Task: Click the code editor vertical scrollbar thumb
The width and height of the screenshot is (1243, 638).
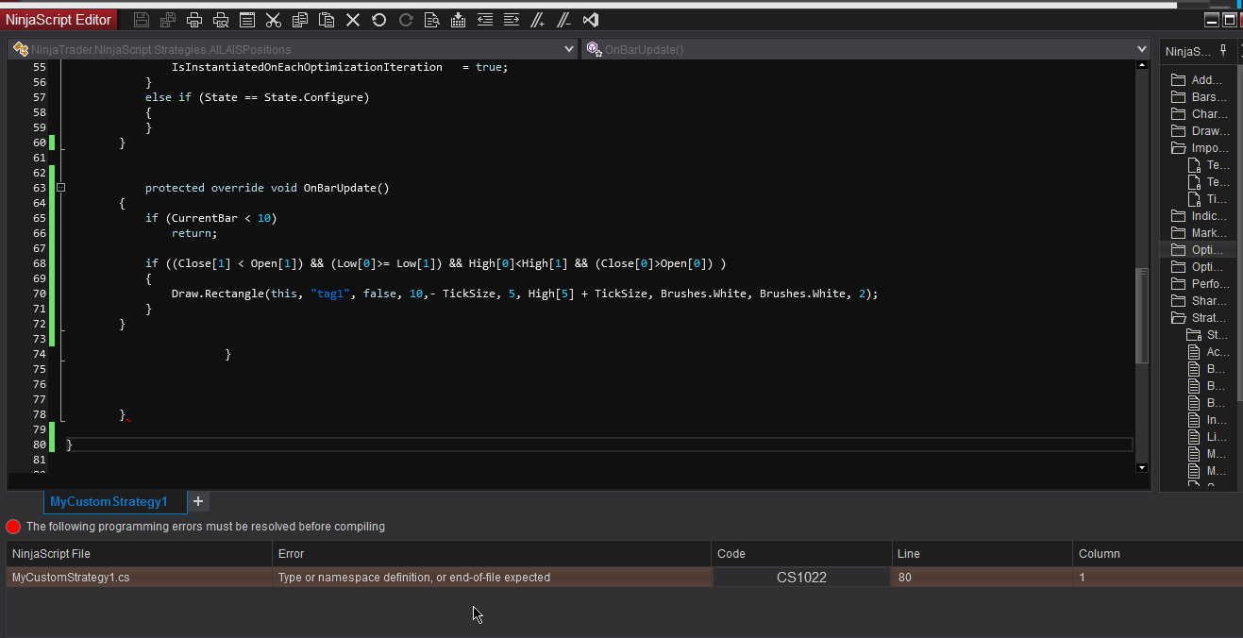Action: pyautogui.click(x=1141, y=316)
